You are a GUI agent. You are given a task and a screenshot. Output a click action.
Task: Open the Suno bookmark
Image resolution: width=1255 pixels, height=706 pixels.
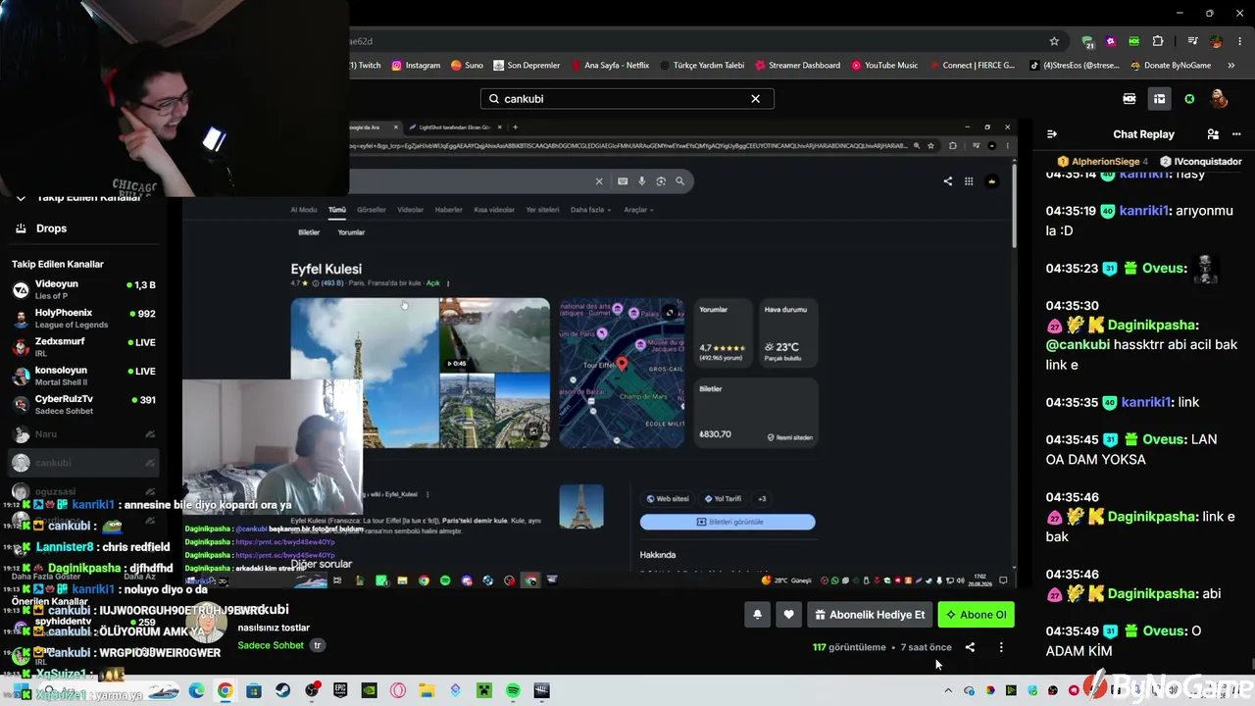[x=467, y=66]
